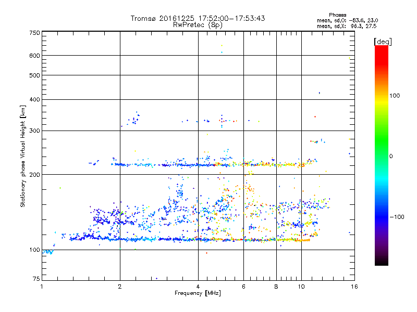Screen dimensions: 417x312
Task: Click the x-axis tick label '6'
Action: tap(243, 287)
